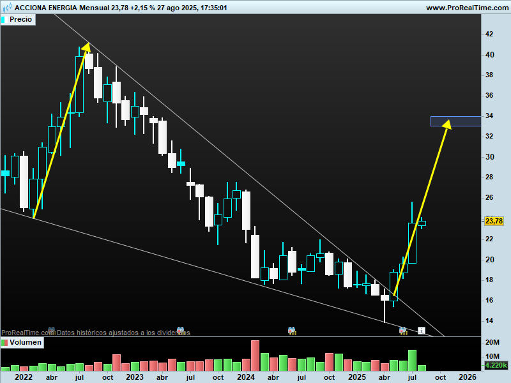Click the candlestick chart icon beside ACCIONA ENERGIA
511x383 pixels.
coord(7,8)
